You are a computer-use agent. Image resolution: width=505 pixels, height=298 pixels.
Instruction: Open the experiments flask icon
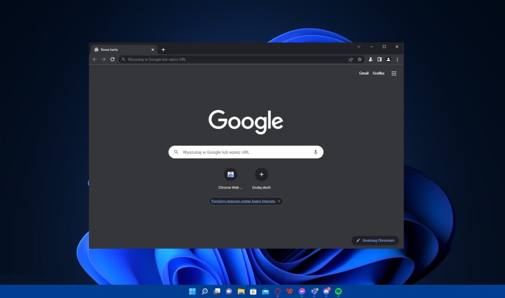371,59
